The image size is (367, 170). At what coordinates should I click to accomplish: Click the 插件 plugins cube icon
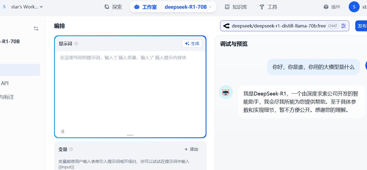326,7
